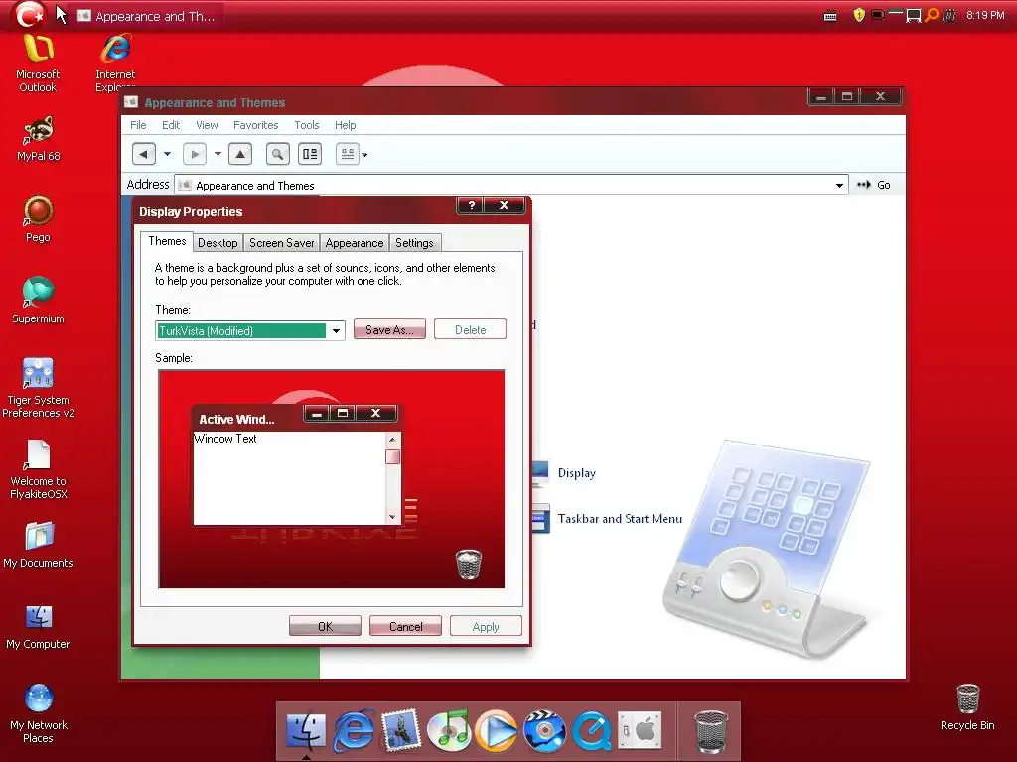
Task: Click Back arrow in explorer toolbar
Action: (144, 154)
